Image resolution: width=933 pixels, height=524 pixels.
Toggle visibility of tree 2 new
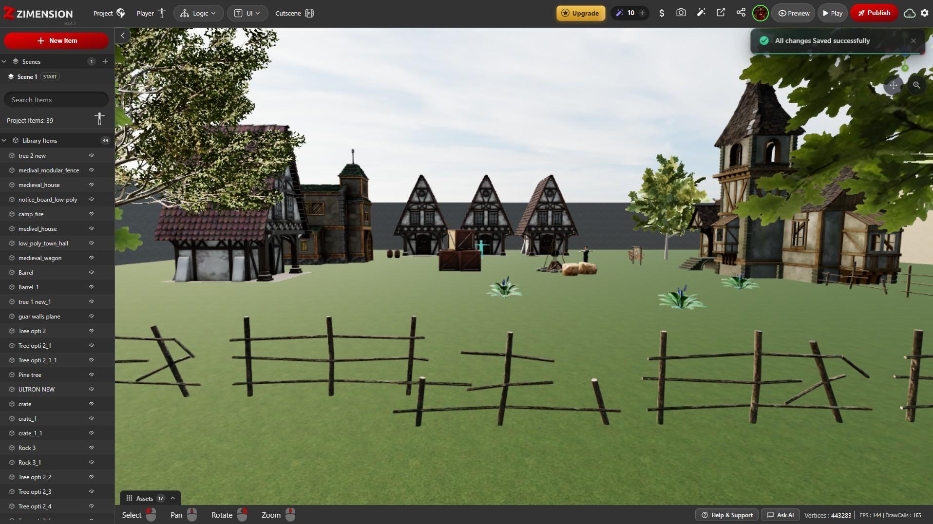pos(91,156)
